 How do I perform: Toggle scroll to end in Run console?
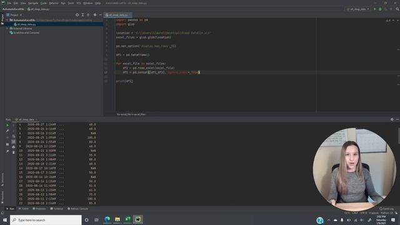[14, 142]
